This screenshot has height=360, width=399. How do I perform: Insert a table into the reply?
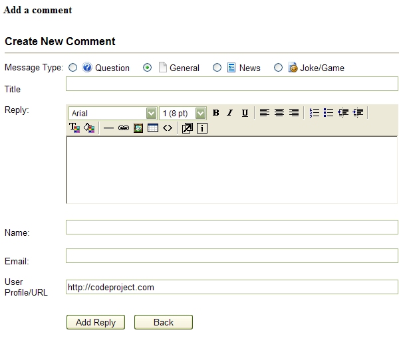pyautogui.click(x=153, y=128)
